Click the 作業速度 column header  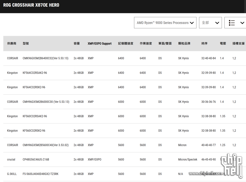[146, 43]
